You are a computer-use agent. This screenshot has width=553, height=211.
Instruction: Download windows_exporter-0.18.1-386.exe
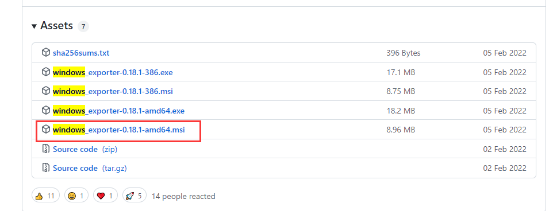coord(113,72)
